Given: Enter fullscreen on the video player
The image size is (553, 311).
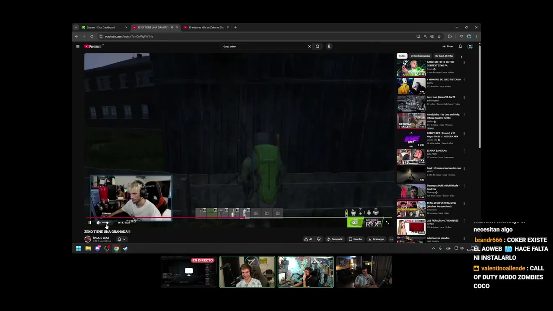Looking at the screenshot, I should 387,222.
